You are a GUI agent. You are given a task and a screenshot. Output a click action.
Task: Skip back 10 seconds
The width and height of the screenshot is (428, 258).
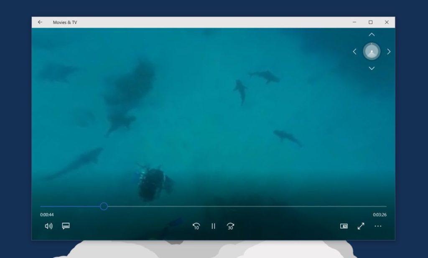coord(196,226)
